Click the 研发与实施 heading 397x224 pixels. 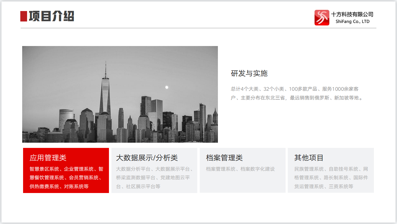249,73
